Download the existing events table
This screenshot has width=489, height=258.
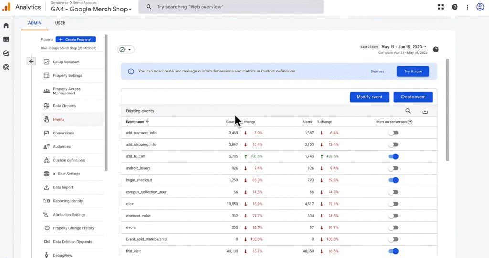click(x=425, y=111)
